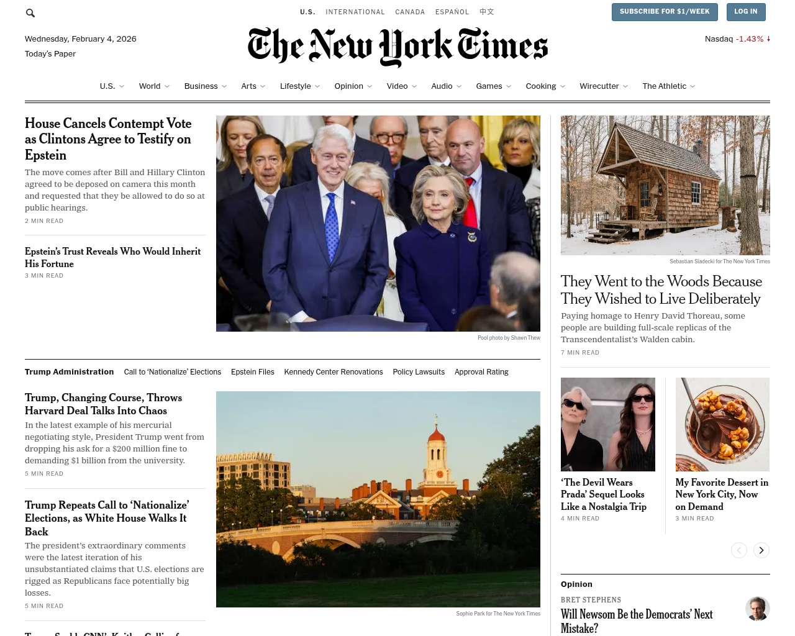Click the Nasdaq down arrow indicator
The image size is (795, 636).
click(x=768, y=39)
